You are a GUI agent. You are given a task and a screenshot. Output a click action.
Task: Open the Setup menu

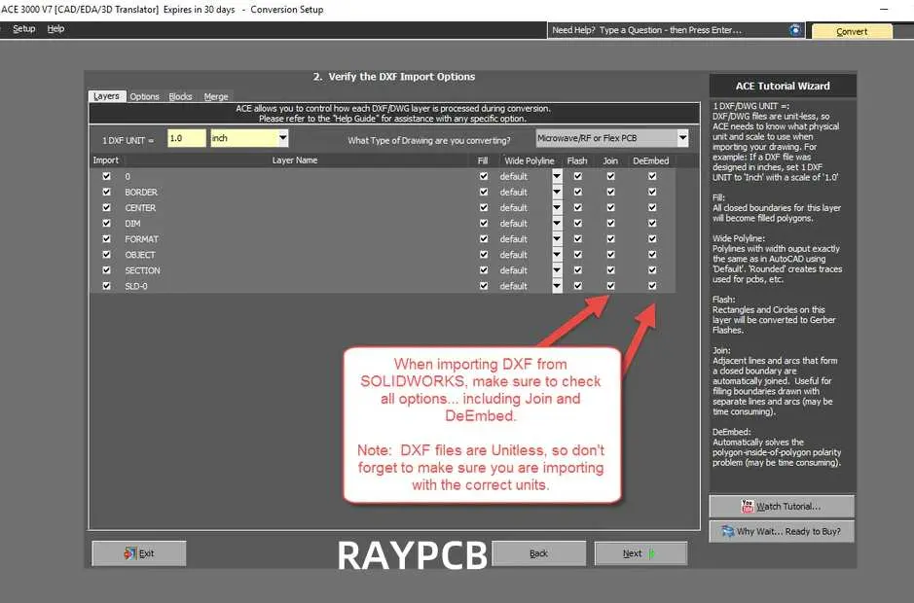[x=23, y=29]
